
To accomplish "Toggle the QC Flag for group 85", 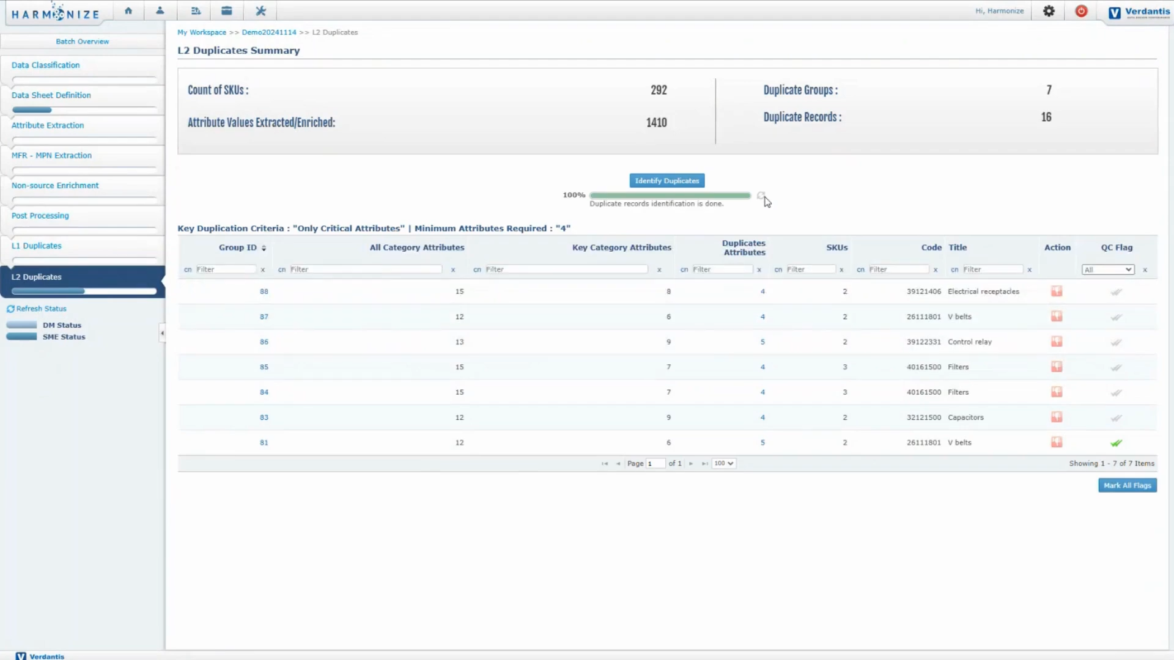I will click(1116, 367).
